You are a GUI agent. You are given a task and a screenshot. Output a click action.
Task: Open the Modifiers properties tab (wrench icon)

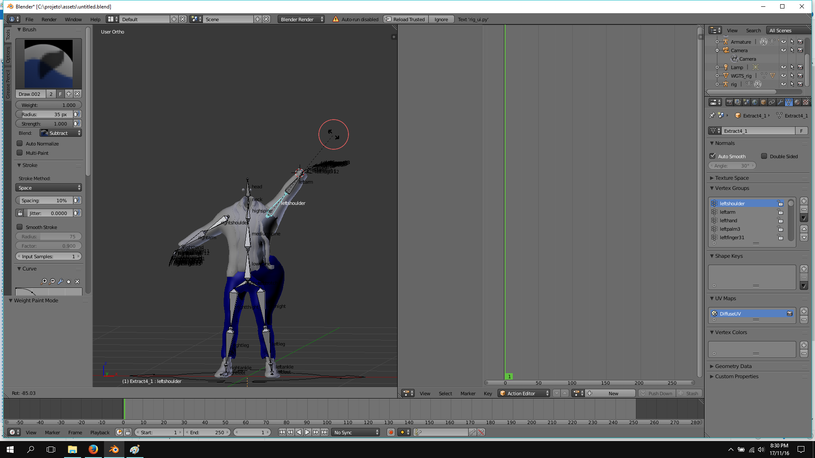(780, 102)
